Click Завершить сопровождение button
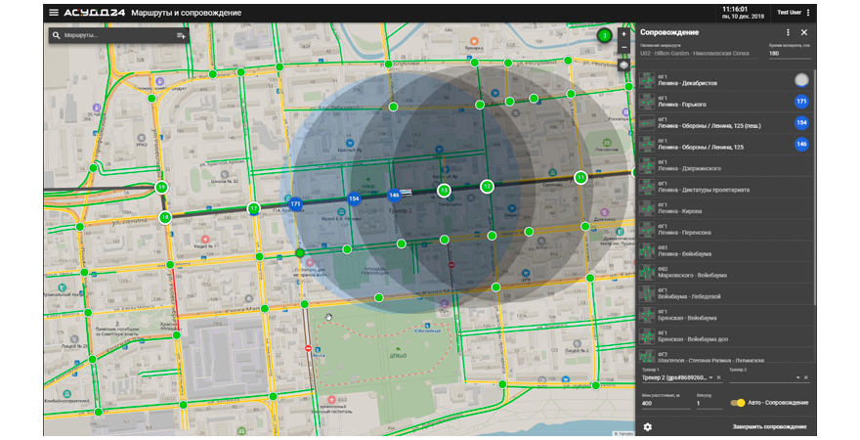This screenshot has width=860, height=440. [769, 426]
